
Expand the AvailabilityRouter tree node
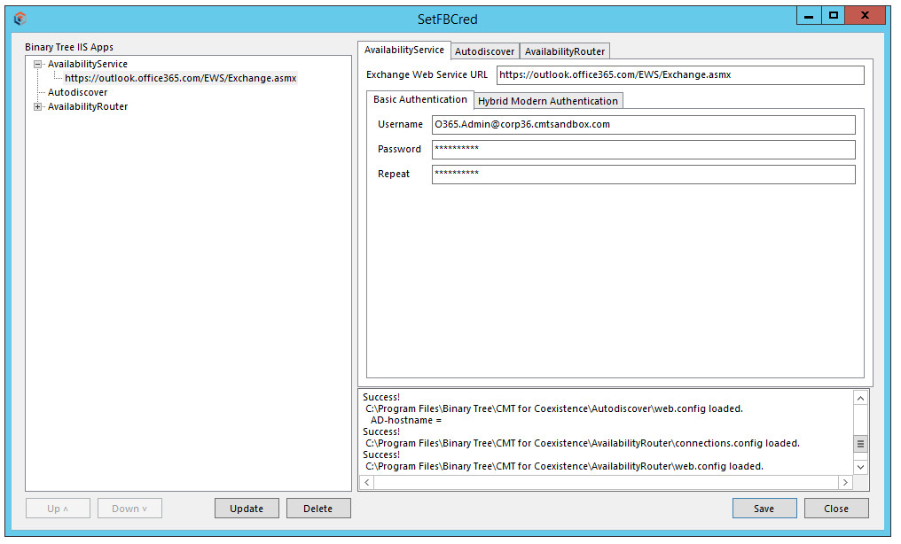(x=37, y=106)
